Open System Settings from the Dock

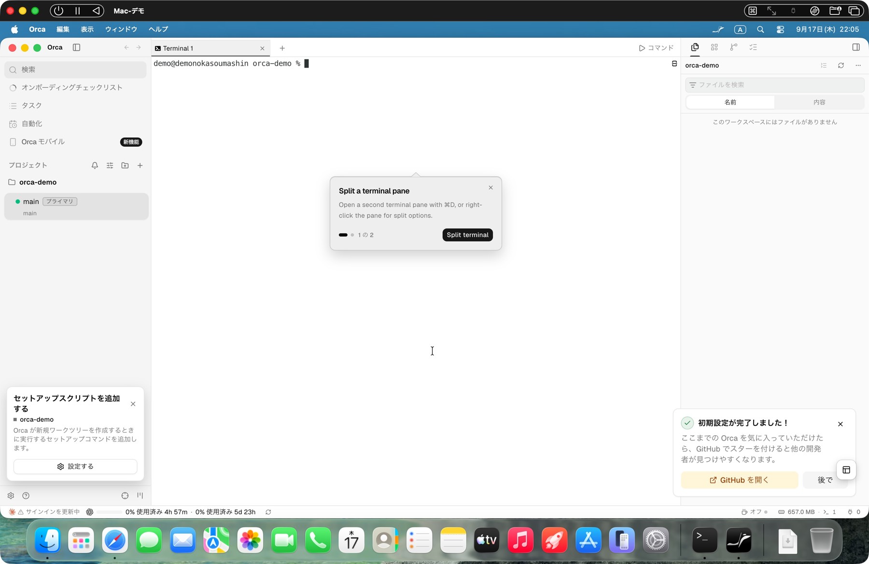click(x=656, y=540)
